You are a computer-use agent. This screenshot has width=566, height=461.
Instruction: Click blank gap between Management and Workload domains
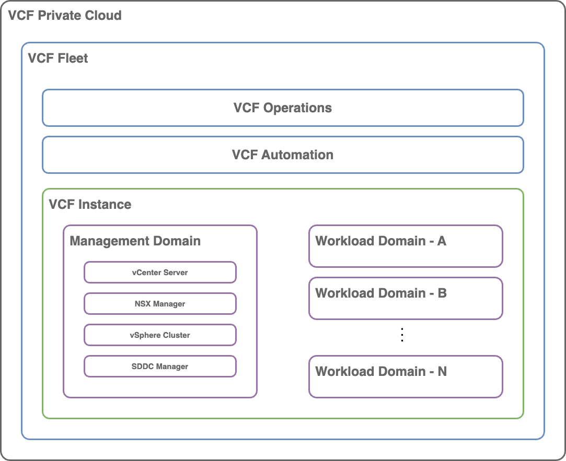pyautogui.click(x=282, y=313)
